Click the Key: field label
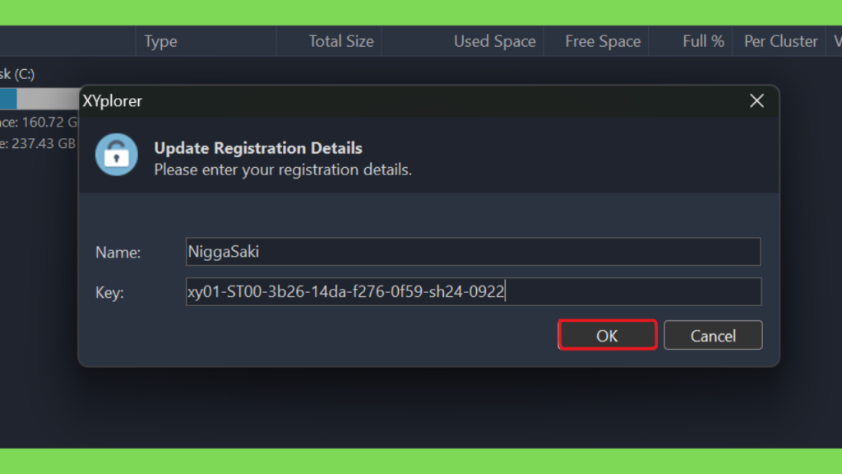842x474 pixels. pos(109,292)
